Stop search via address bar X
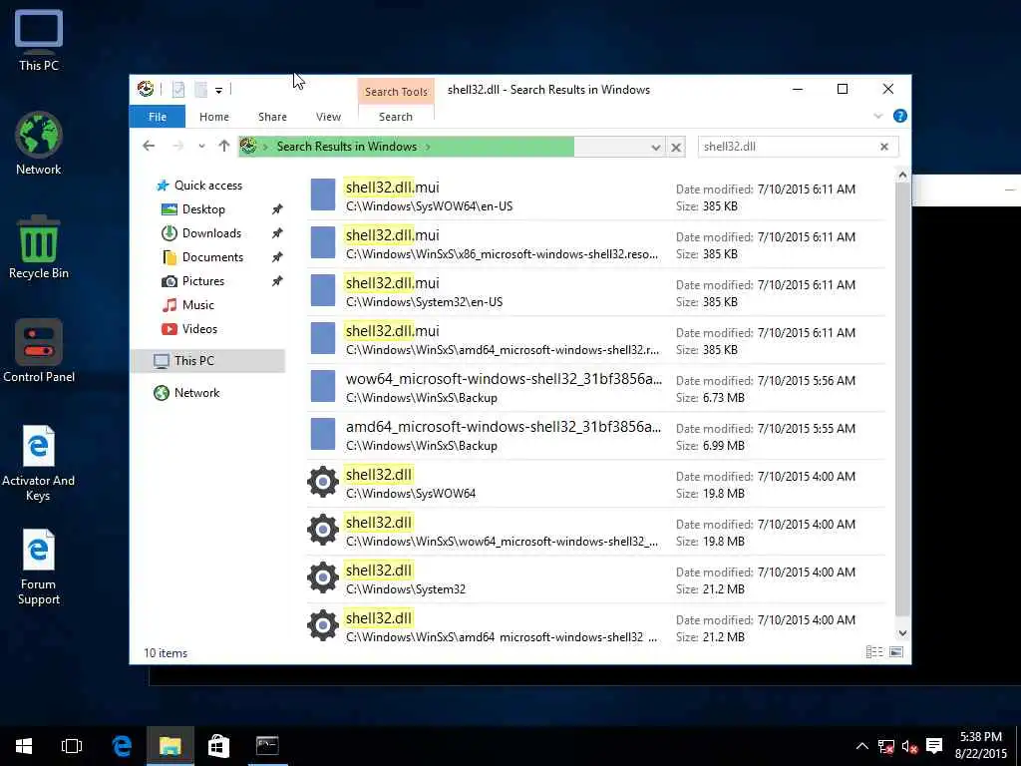The image size is (1021, 766). click(676, 148)
